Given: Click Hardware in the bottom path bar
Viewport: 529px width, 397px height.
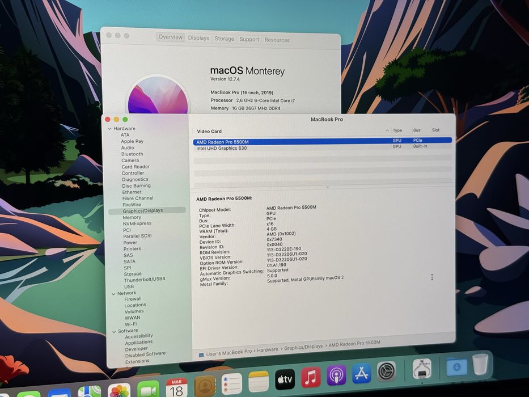Looking at the screenshot, I should pos(268,350).
